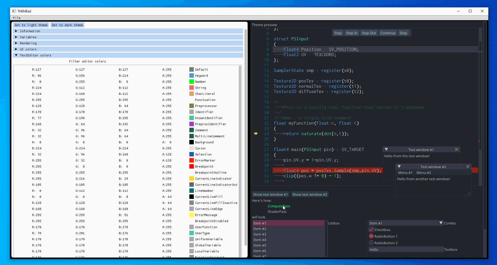Expand the Information section
Viewport: 497px width, 265px height.
tap(128, 31)
